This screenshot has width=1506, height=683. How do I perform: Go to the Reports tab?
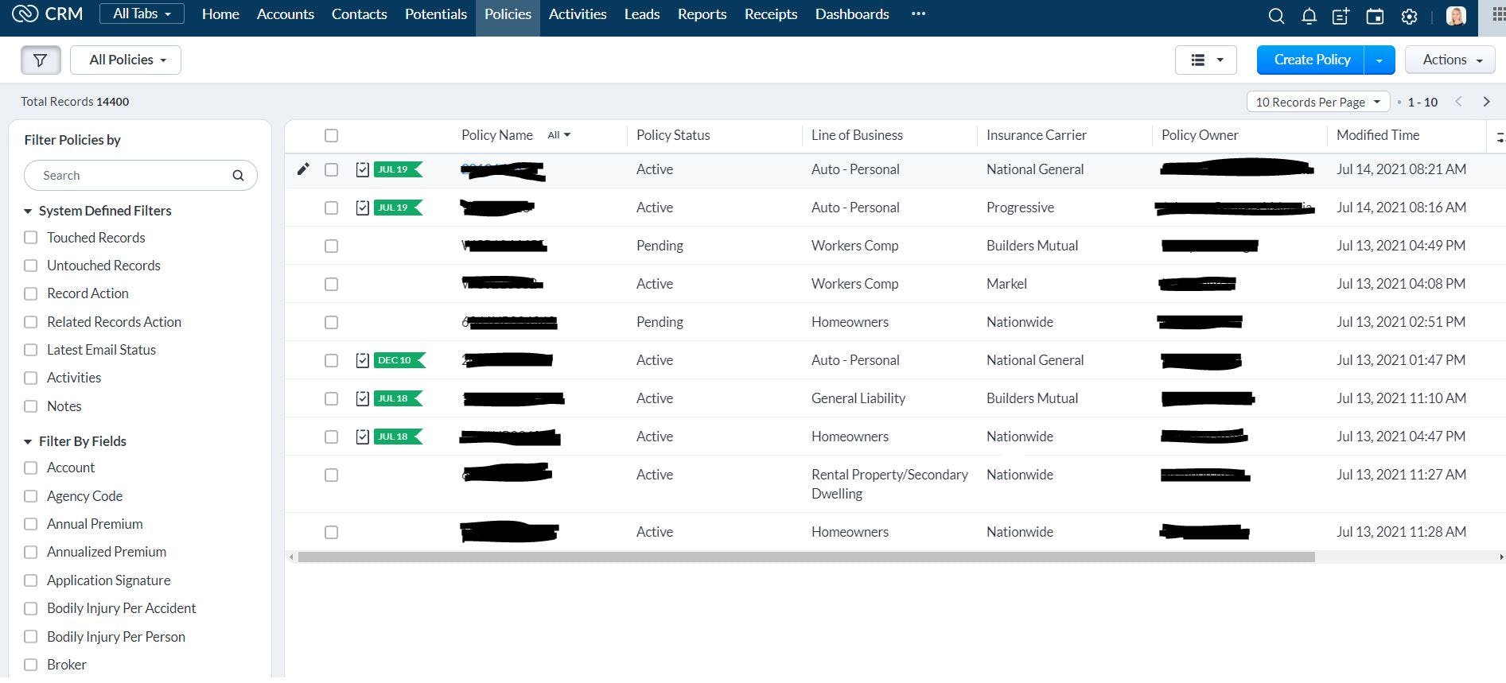(702, 14)
